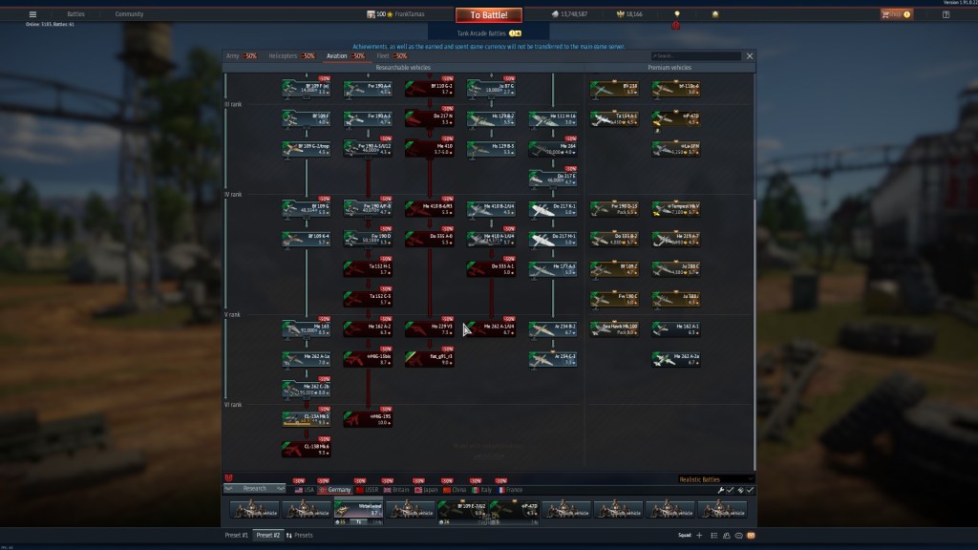Open the help question mark icon

[946, 14]
